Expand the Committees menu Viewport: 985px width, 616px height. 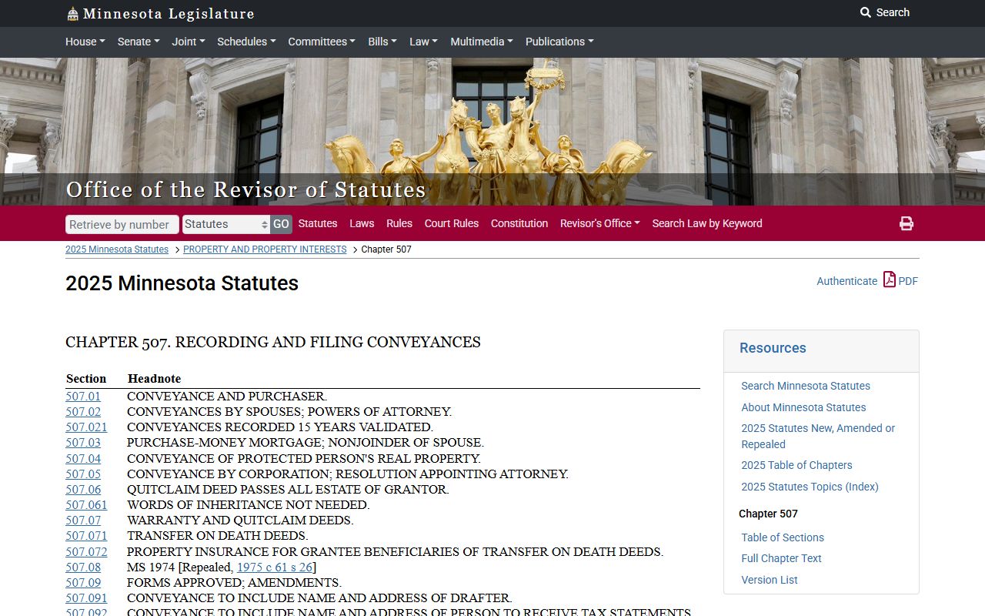(322, 42)
